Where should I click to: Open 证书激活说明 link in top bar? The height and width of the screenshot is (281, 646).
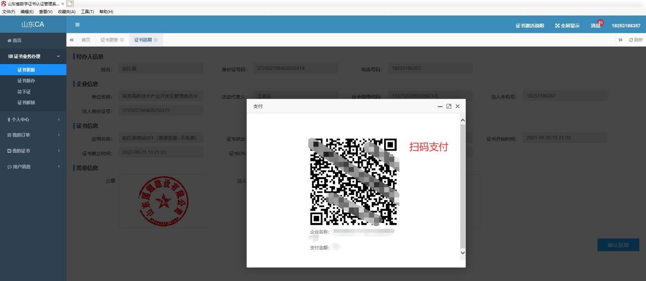(x=530, y=25)
